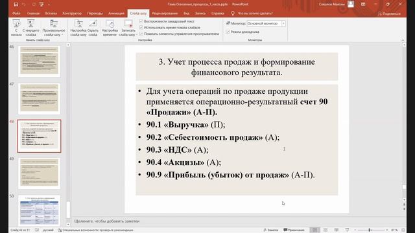Toggle Режим докладчика presenter view checkbox
Image resolution: width=415 pixels, height=233 pixels.
[228, 32]
